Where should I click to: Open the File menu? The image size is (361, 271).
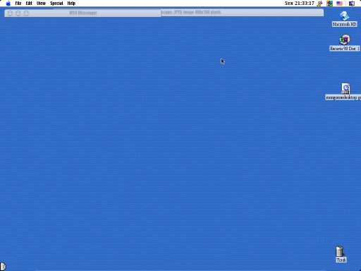pyautogui.click(x=18, y=4)
